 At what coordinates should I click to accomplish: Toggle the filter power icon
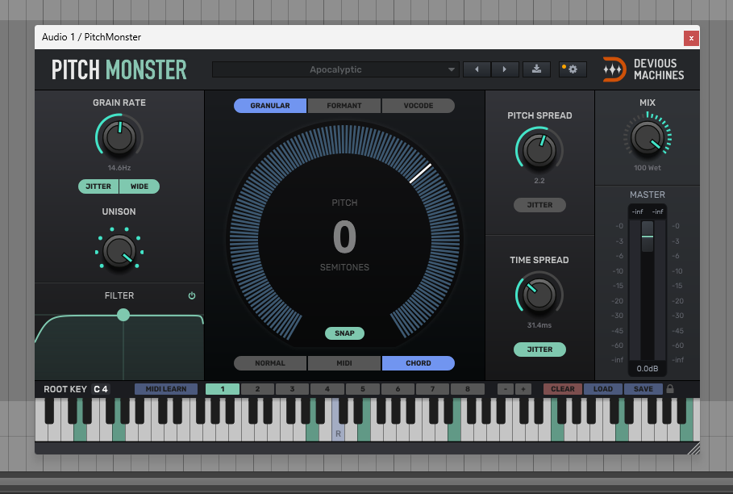(x=192, y=295)
